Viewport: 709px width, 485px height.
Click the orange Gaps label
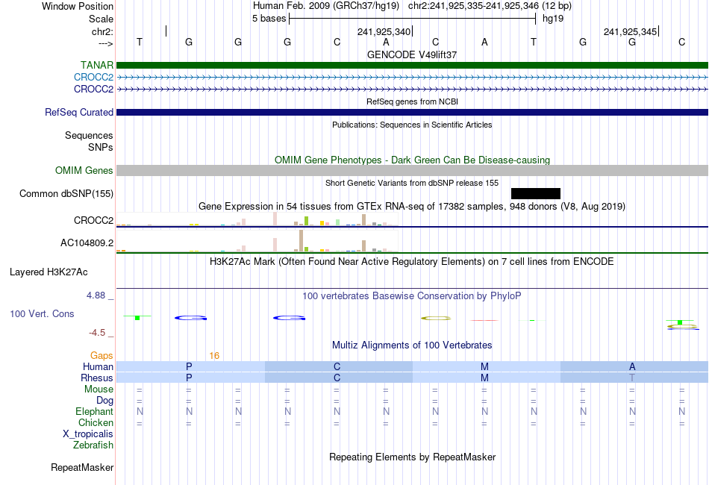pyautogui.click(x=101, y=356)
